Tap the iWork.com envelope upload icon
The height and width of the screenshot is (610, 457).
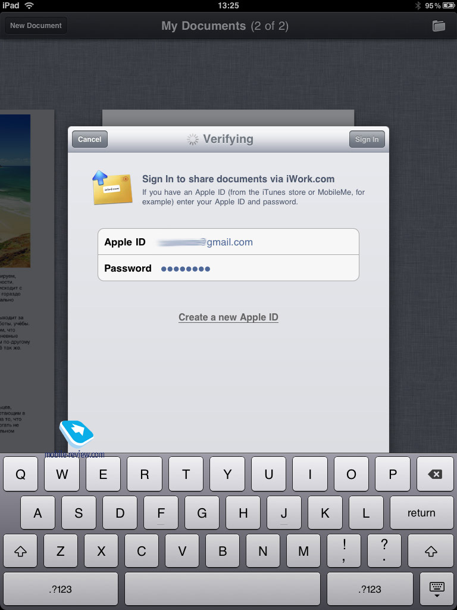(112, 188)
